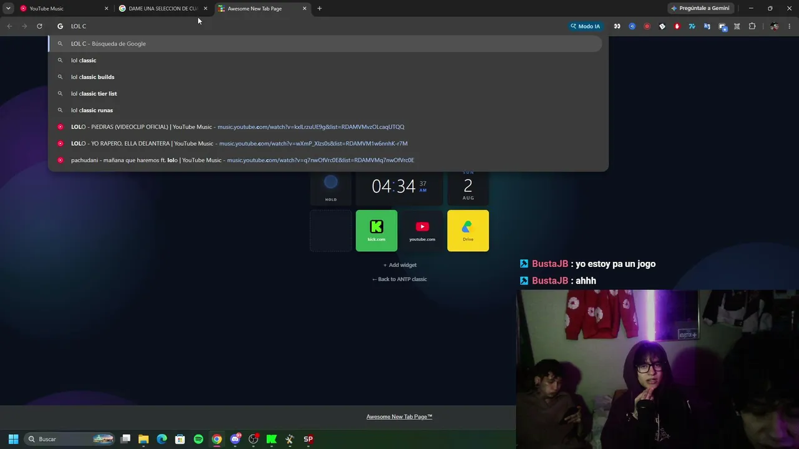The height and width of the screenshot is (449, 799).
Task: Click the black-and-white tag extension icon
Action: (x=662, y=26)
